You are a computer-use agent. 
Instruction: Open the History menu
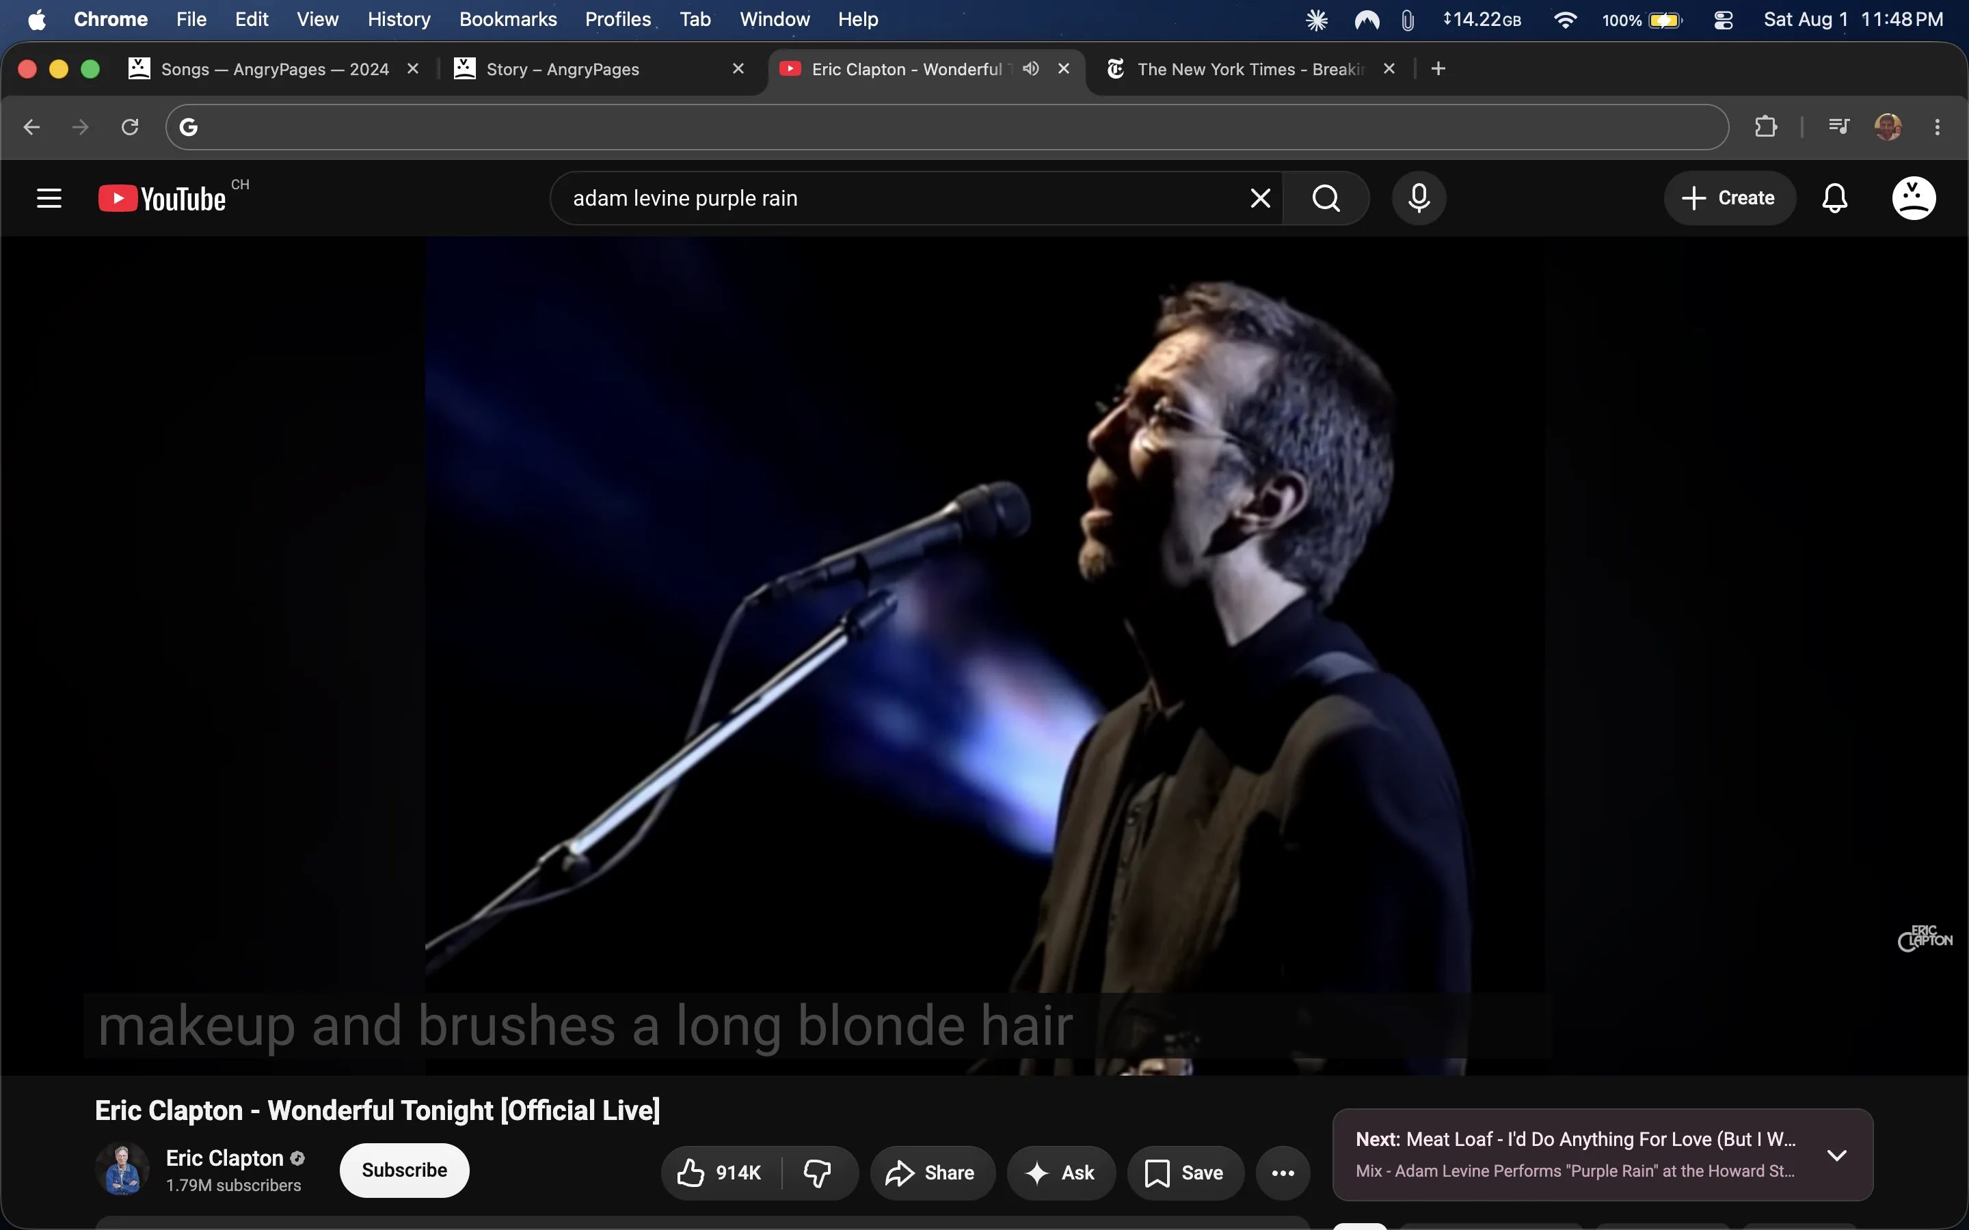pyautogui.click(x=399, y=20)
